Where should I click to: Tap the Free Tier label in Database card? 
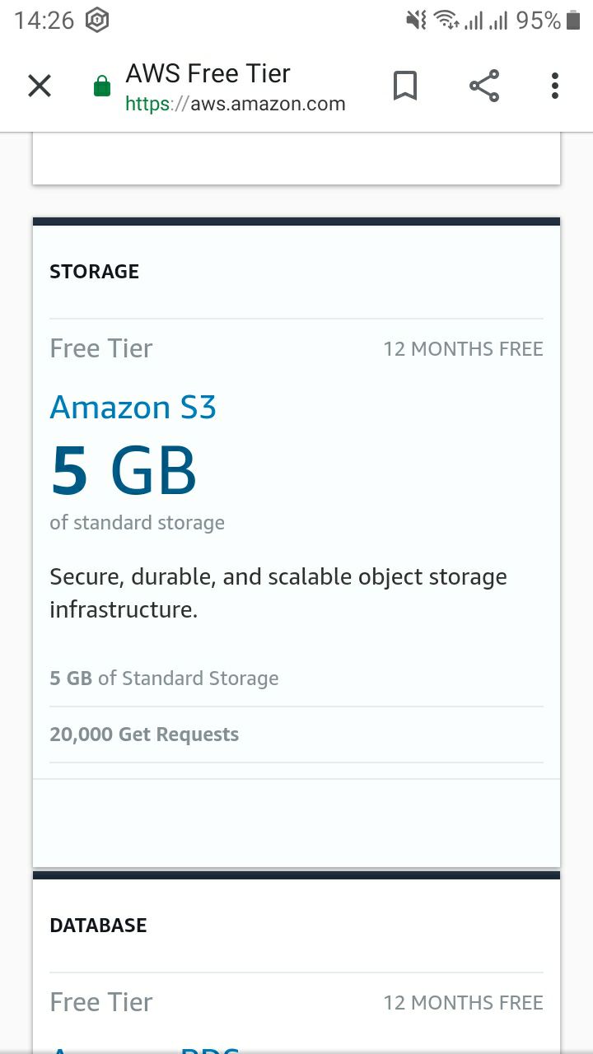click(101, 1002)
